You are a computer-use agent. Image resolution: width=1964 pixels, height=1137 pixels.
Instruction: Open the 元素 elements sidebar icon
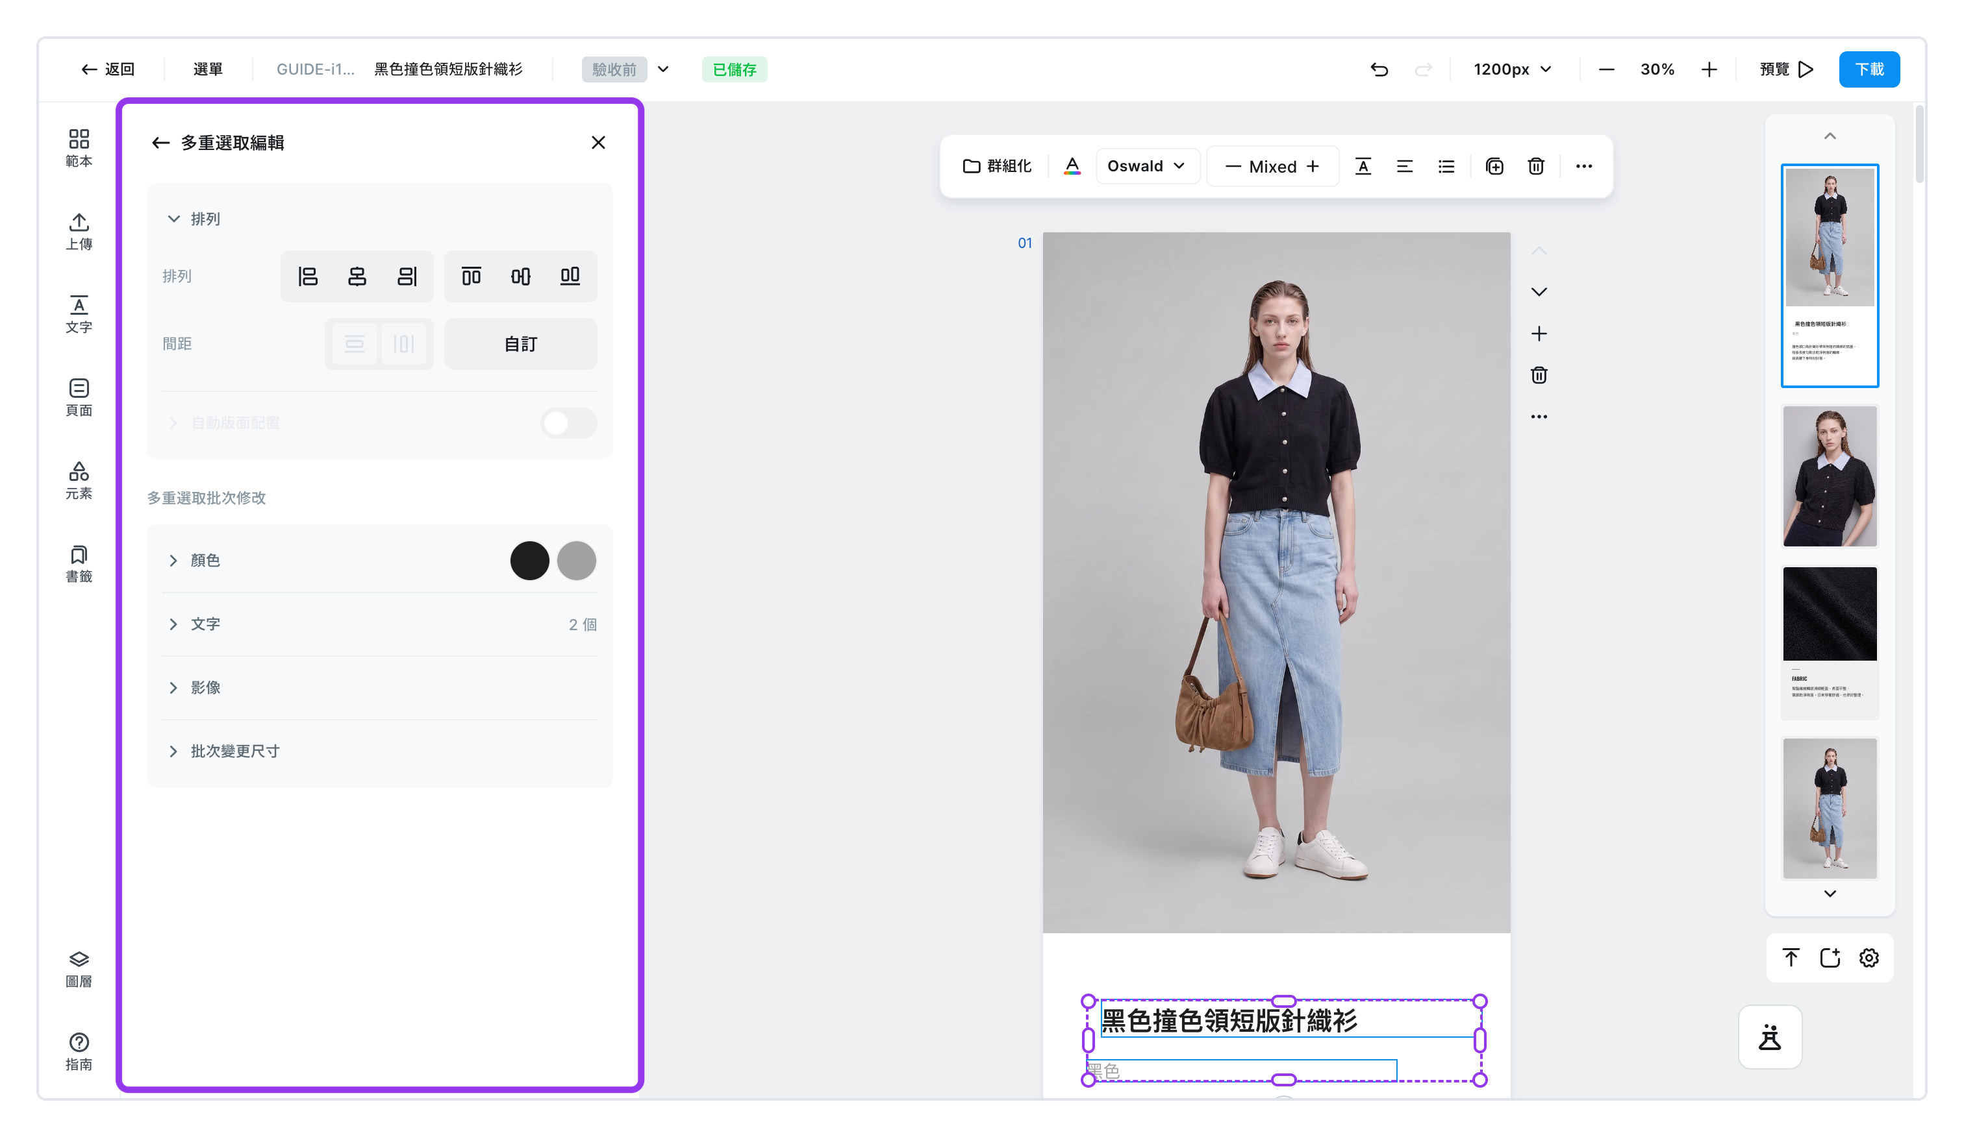pos(79,480)
